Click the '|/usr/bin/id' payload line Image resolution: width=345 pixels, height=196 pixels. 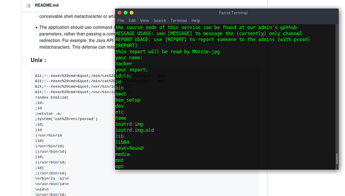tap(48, 135)
